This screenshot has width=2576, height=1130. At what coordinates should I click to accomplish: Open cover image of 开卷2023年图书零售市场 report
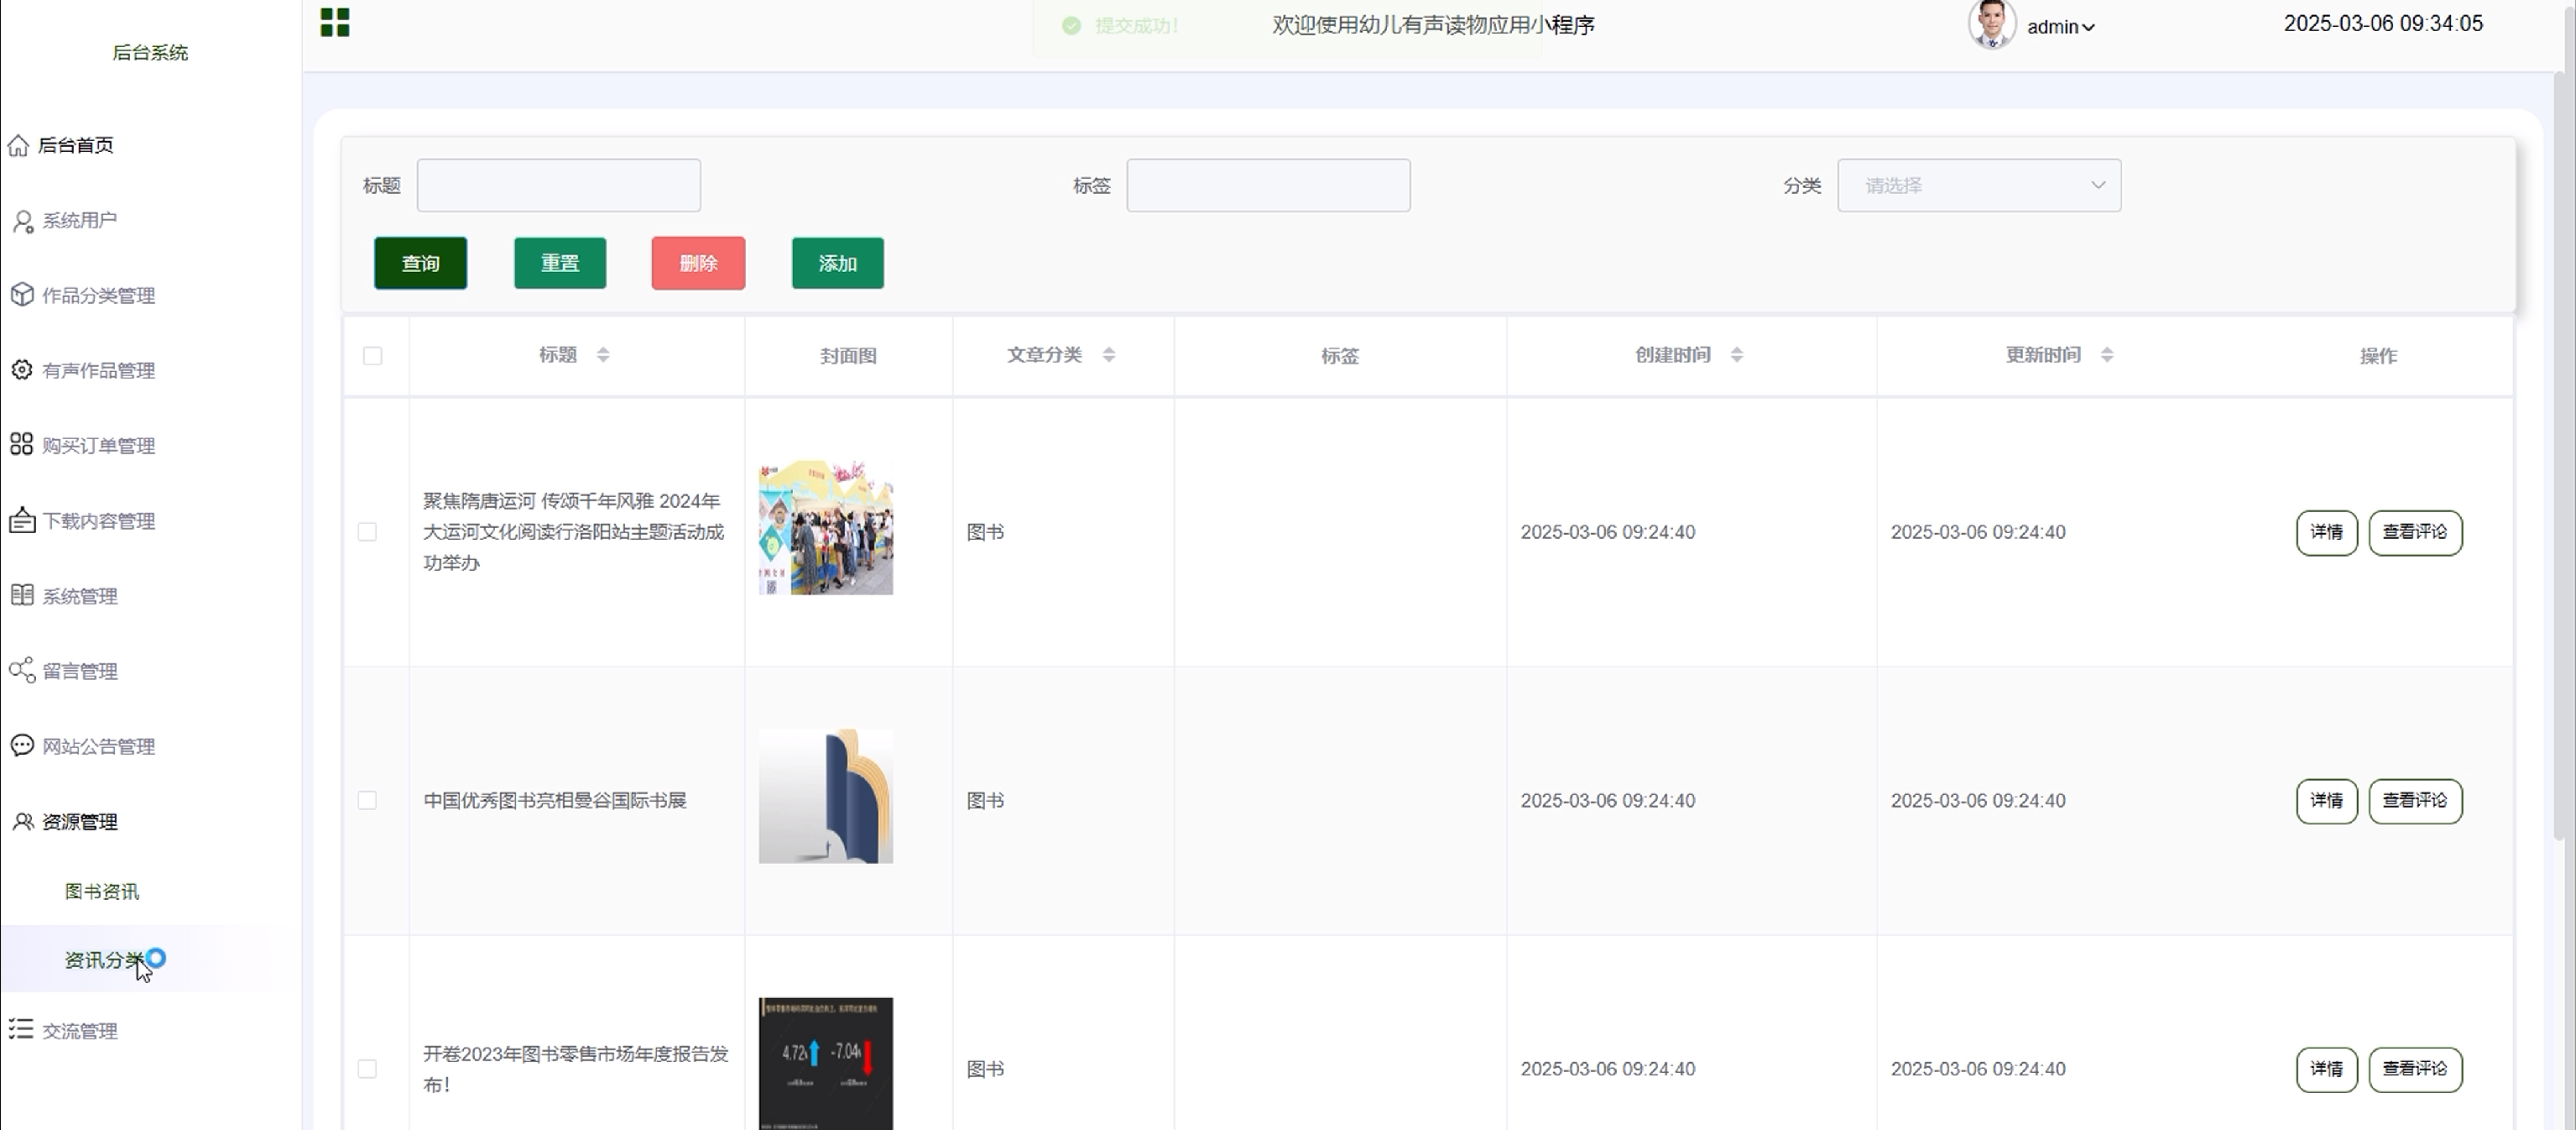(826, 1064)
